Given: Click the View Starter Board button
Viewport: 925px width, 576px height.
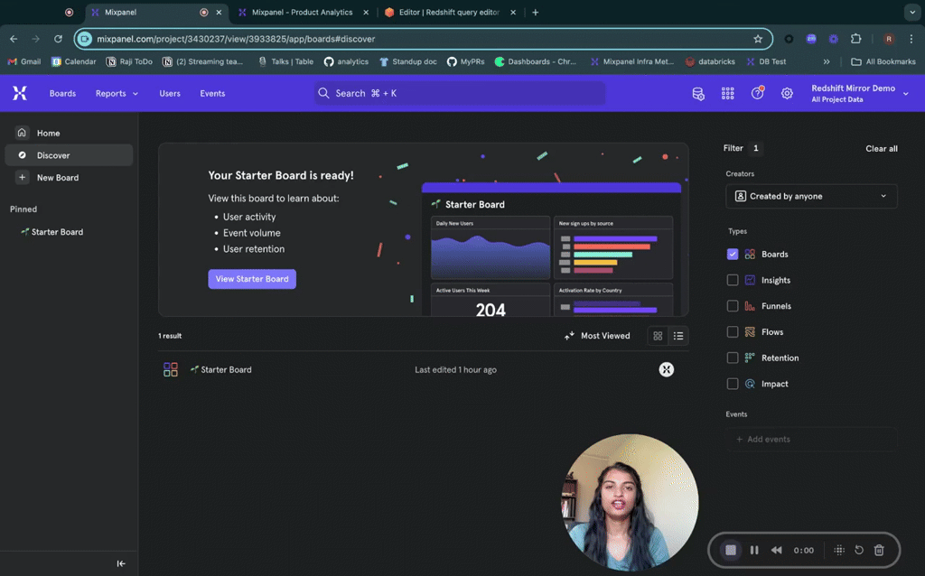Looking at the screenshot, I should click(x=252, y=279).
